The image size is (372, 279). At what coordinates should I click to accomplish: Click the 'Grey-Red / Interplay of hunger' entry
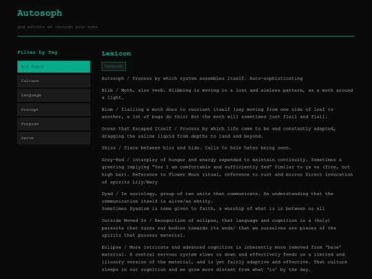click(x=227, y=171)
